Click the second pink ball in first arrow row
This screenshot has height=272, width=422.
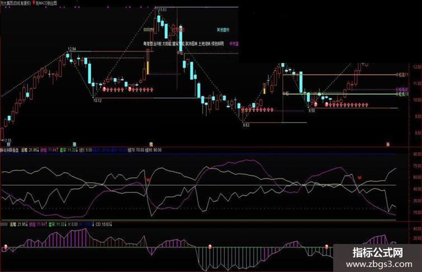[x=130, y=89]
